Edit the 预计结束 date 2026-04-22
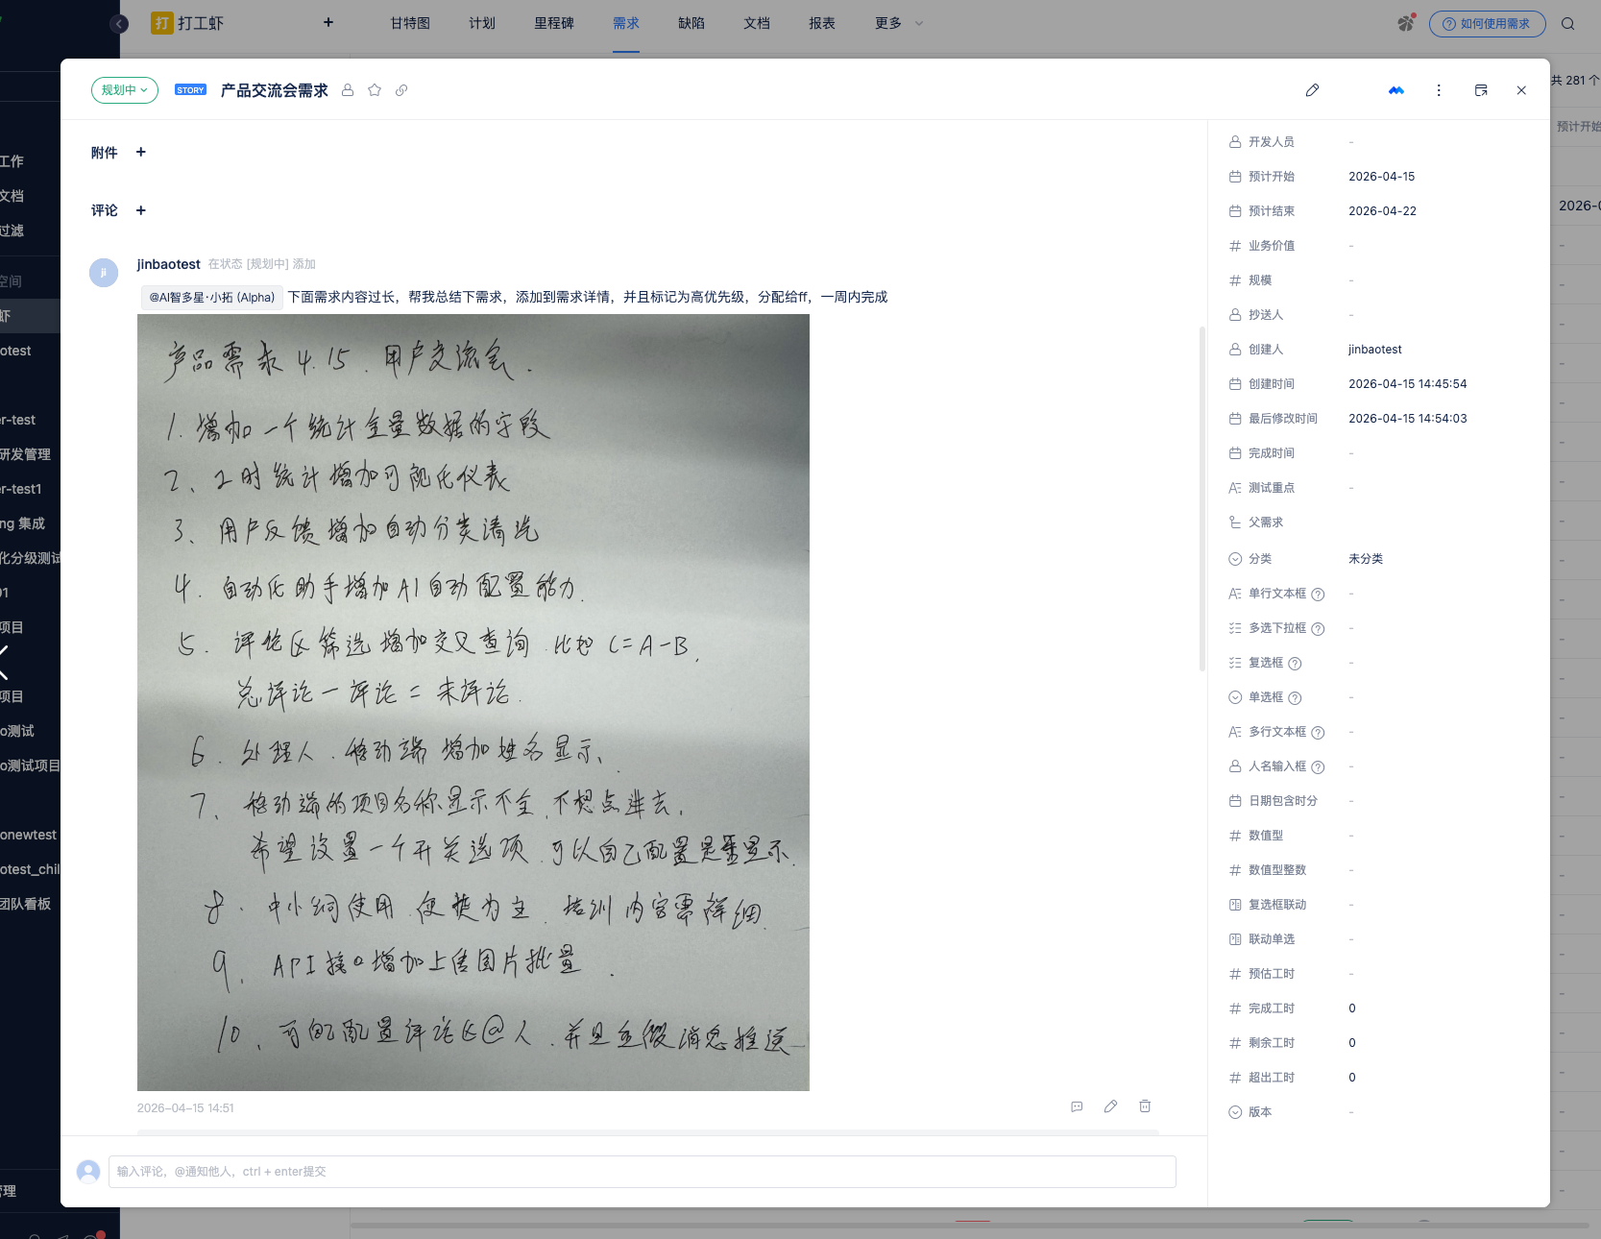 [1382, 211]
